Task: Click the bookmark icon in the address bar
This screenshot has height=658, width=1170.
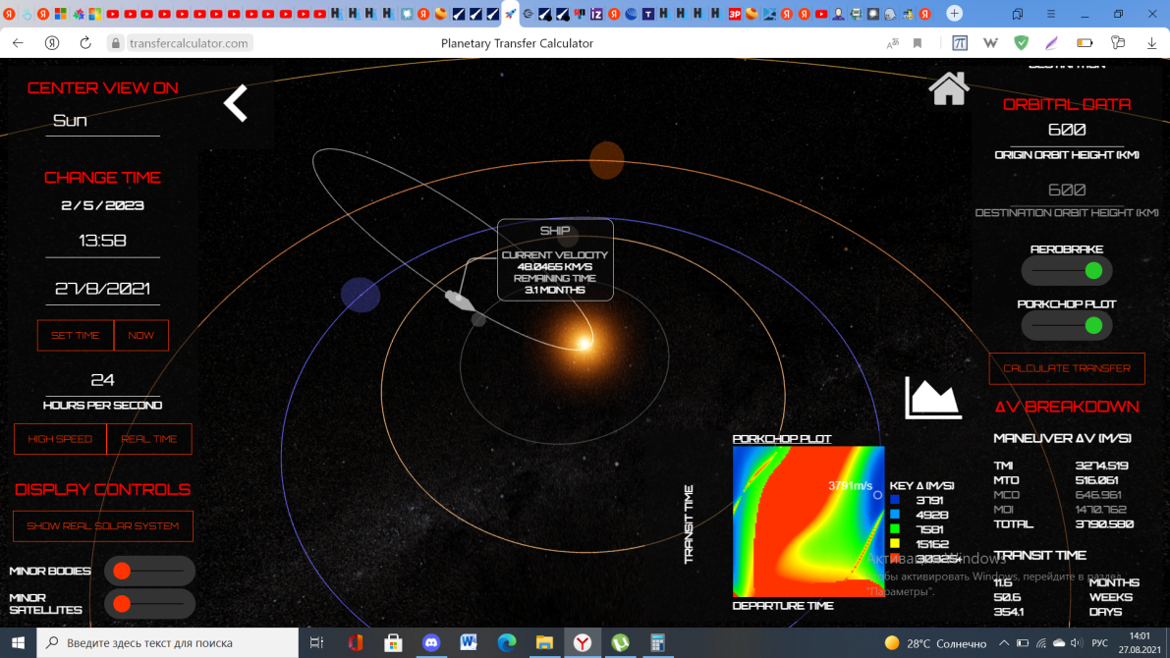Action: pos(918,43)
